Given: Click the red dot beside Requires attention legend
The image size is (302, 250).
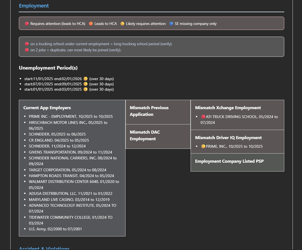Looking at the screenshot, I should point(27,24).
